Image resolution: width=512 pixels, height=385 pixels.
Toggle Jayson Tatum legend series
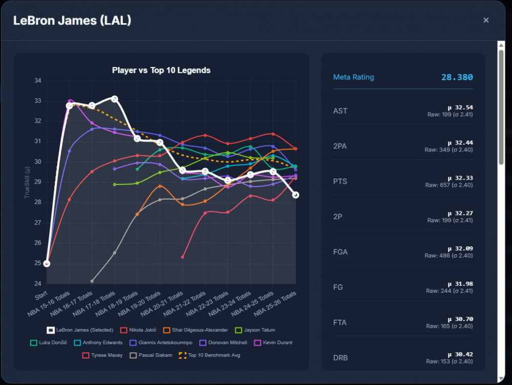click(255, 330)
